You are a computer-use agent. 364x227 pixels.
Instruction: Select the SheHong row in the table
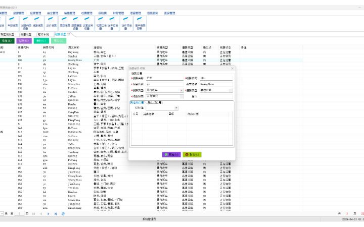[x=151, y=64]
